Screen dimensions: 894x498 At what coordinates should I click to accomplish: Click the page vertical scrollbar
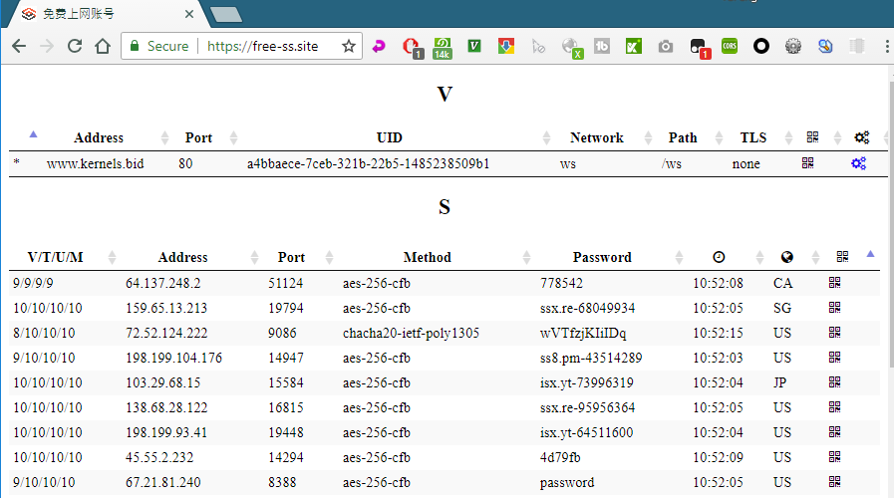(891, 225)
